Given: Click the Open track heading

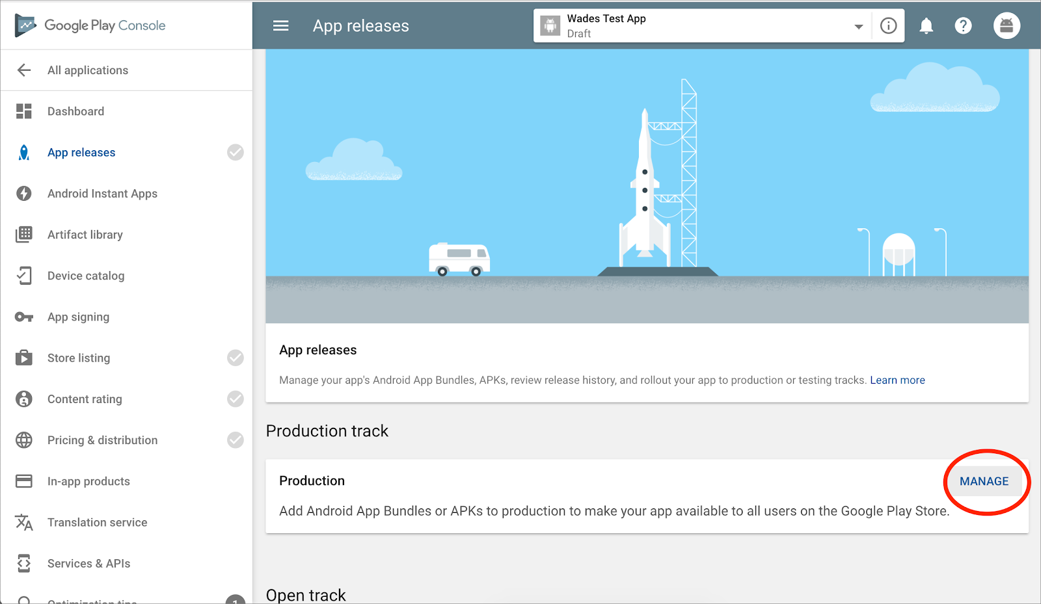Looking at the screenshot, I should point(306,595).
